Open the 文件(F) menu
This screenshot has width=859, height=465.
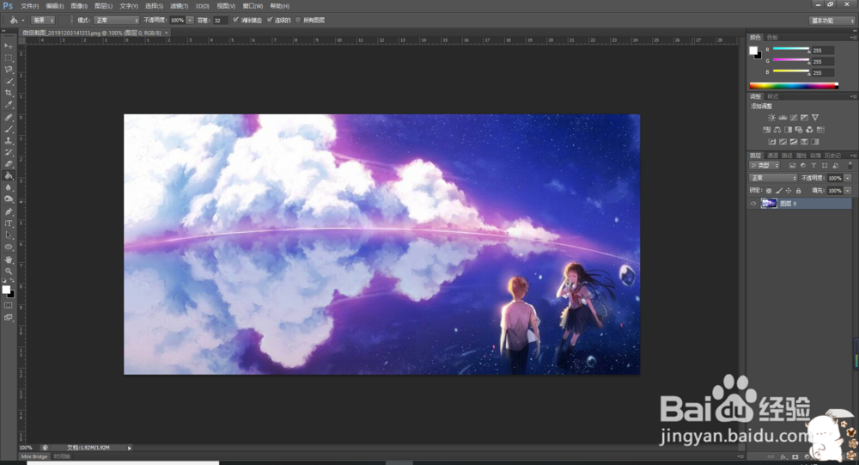coord(29,6)
